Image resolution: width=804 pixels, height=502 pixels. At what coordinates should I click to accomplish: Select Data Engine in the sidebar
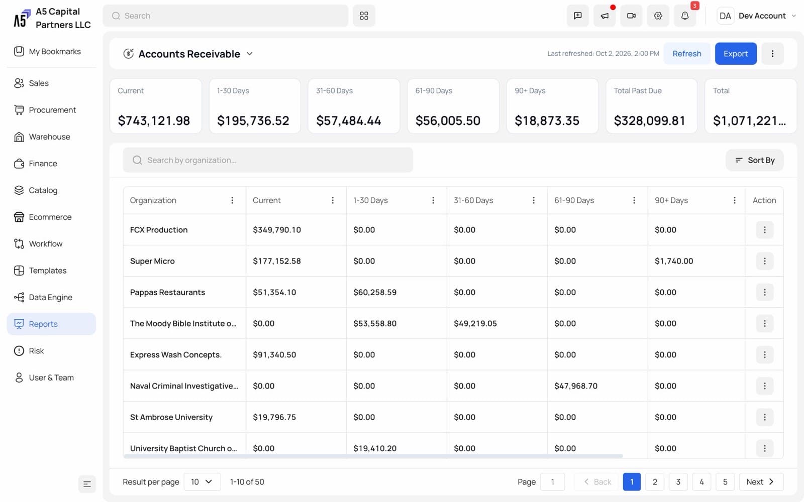(x=51, y=297)
